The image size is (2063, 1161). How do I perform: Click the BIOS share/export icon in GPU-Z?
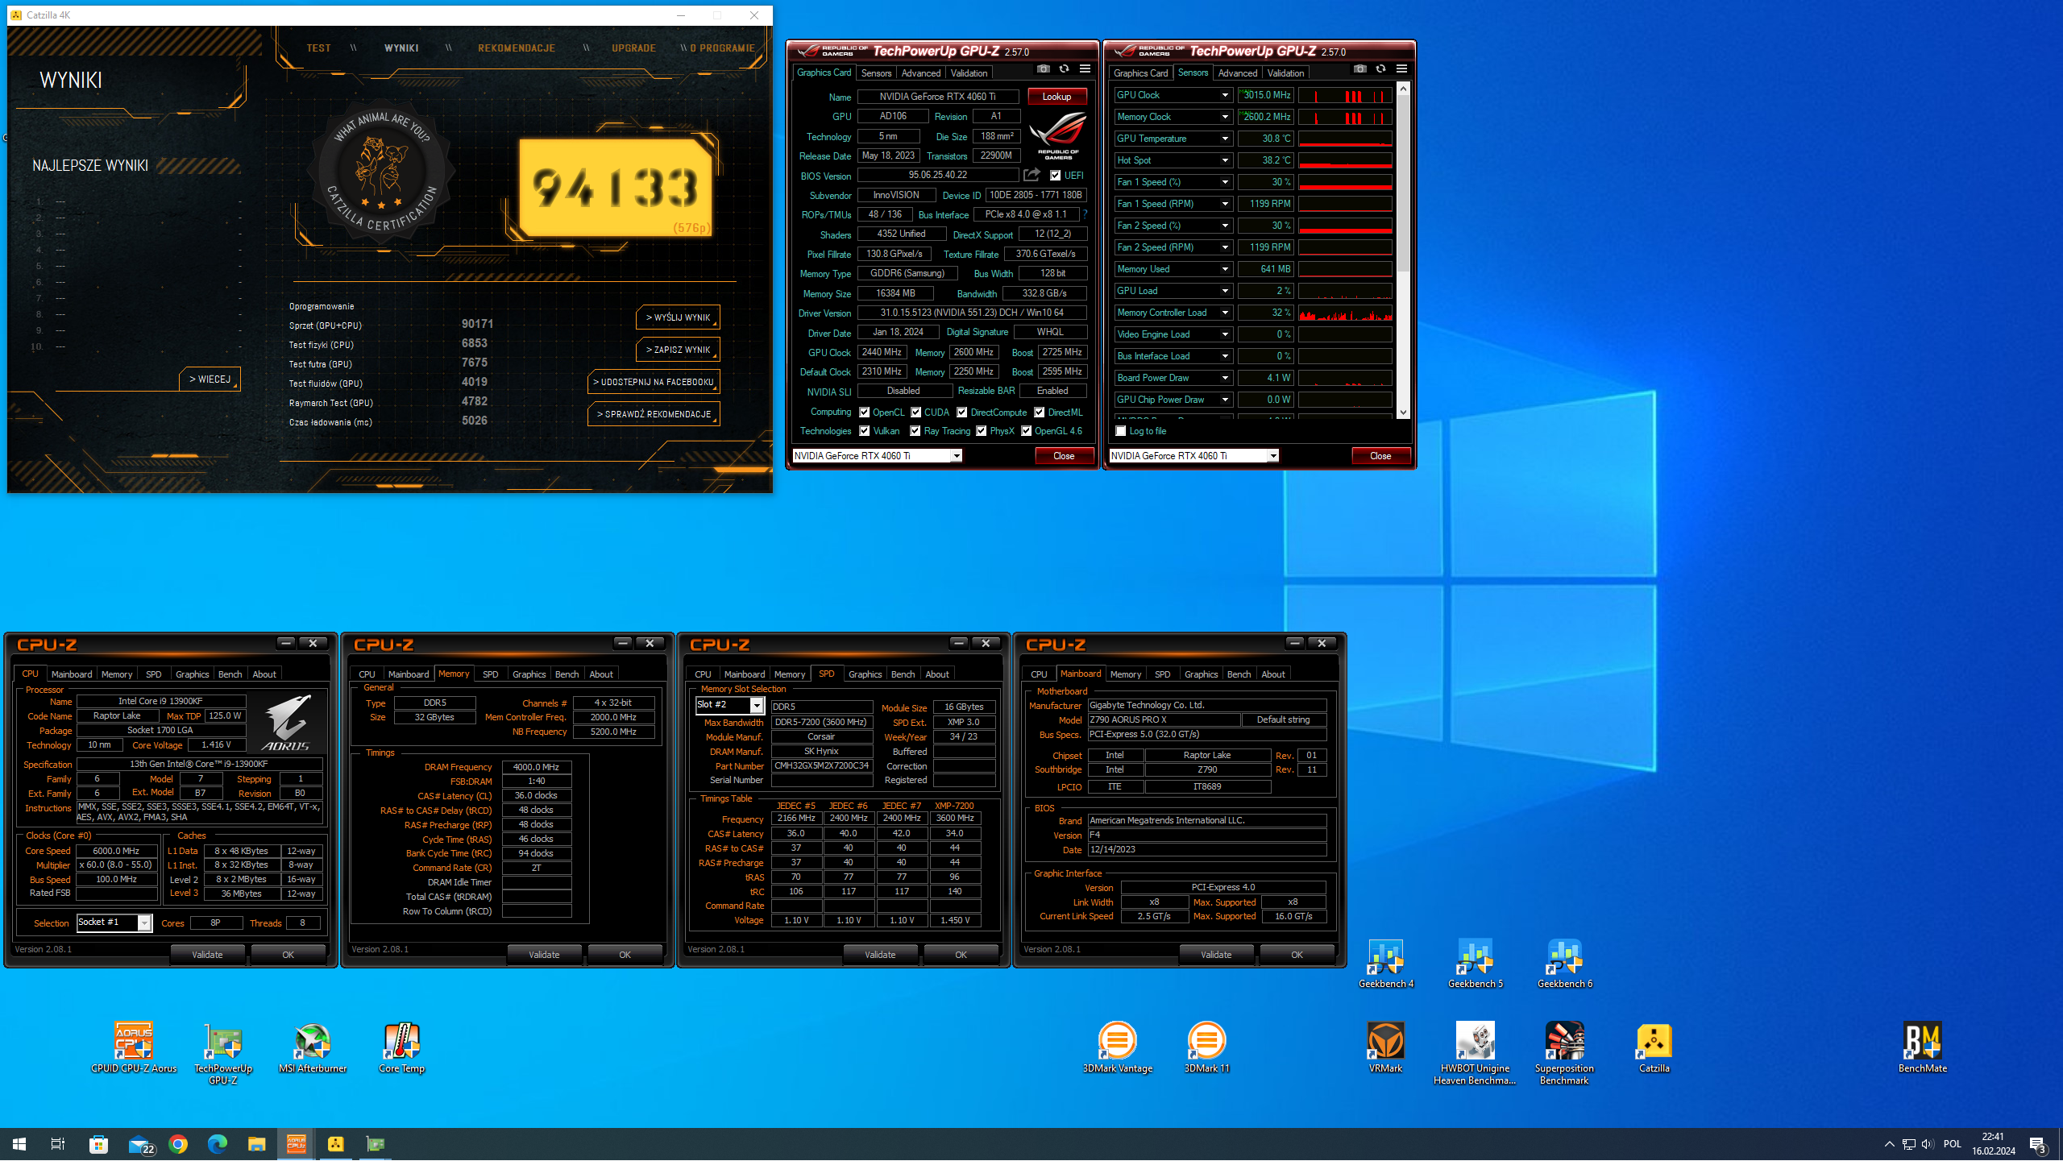click(x=1031, y=175)
